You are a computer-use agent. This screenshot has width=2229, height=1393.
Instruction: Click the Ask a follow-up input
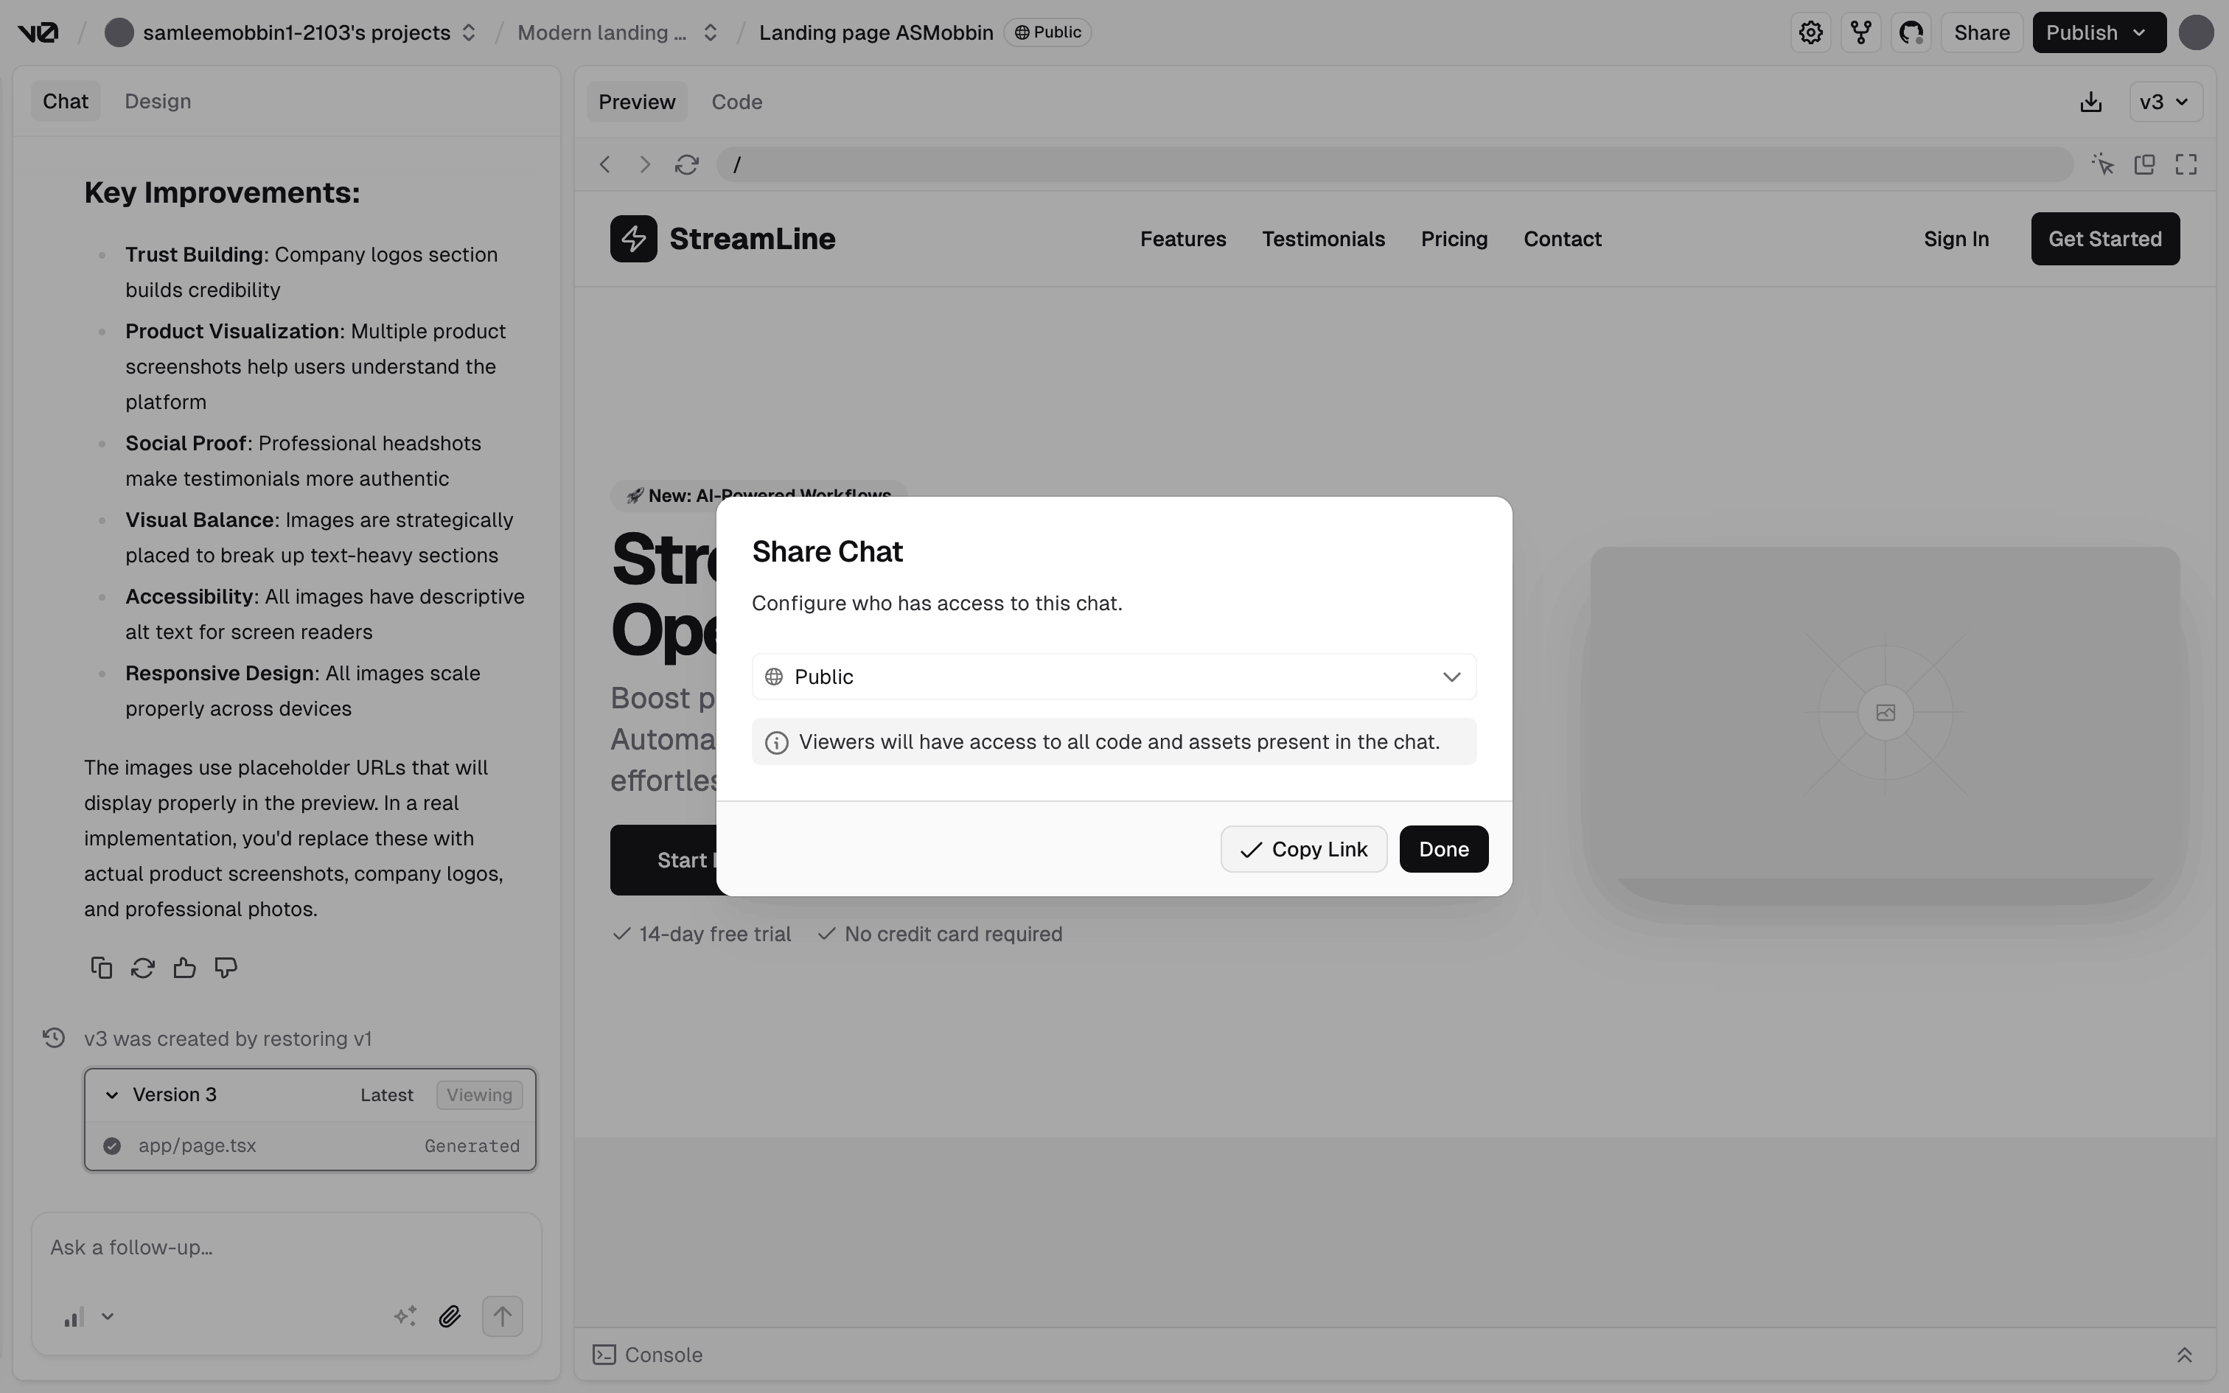285,1247
